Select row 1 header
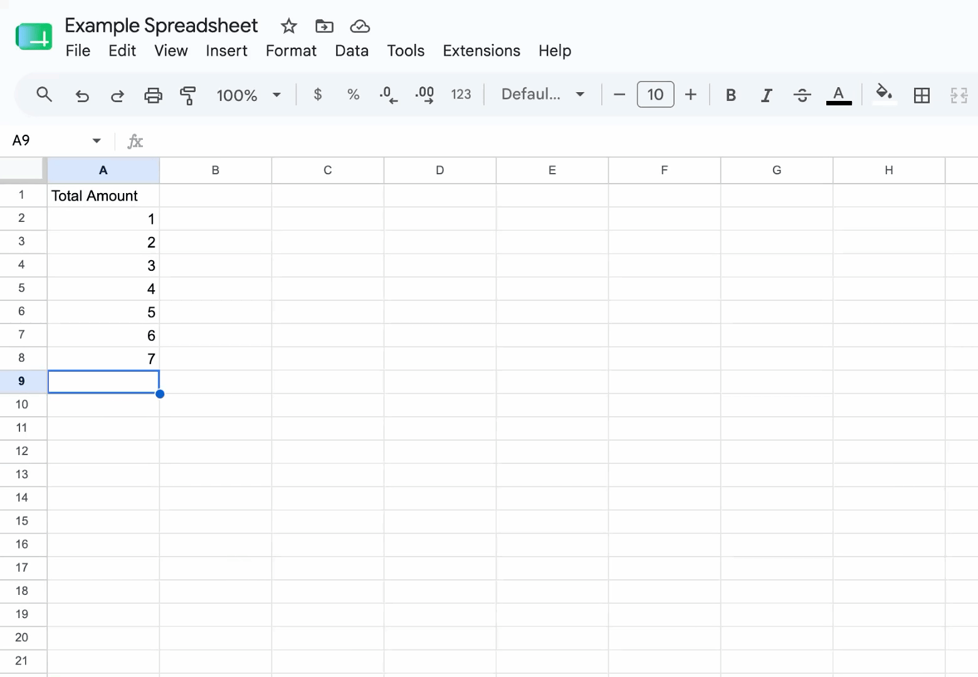Screen dimensions: 978x677 (23, 195)
